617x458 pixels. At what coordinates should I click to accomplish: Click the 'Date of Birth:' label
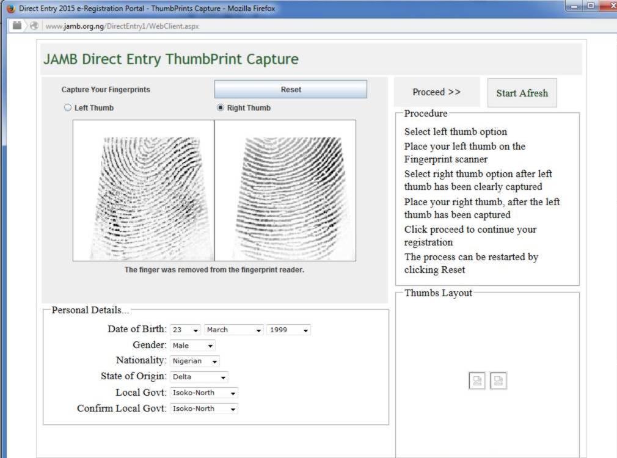pyautogui.click(x=137, y=329)
